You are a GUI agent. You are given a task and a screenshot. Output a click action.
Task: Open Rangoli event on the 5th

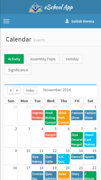click(50, 135)
